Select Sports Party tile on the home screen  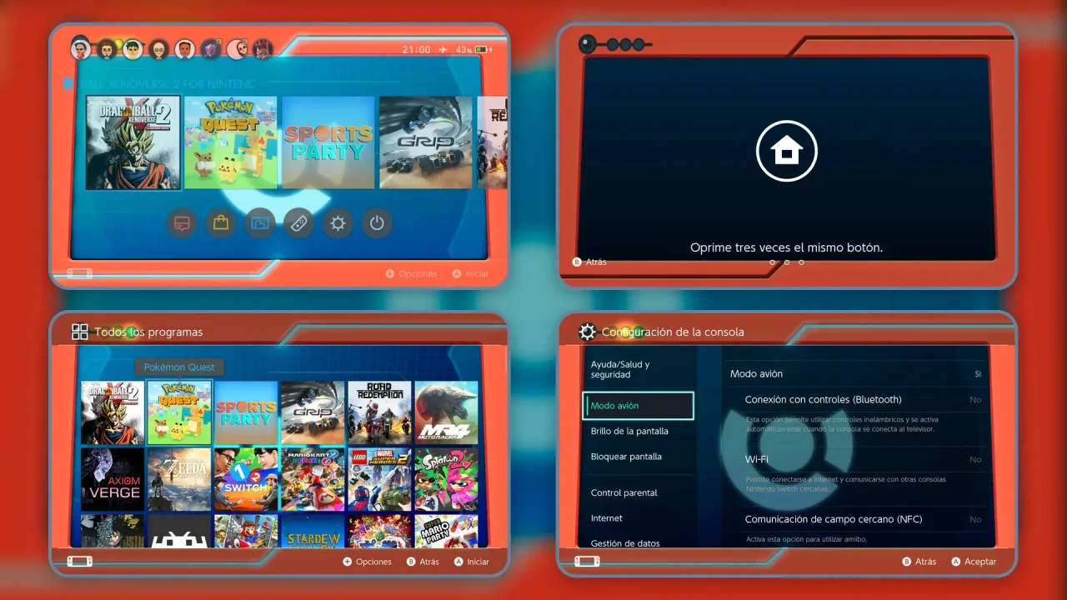click(x=328, y=142)
